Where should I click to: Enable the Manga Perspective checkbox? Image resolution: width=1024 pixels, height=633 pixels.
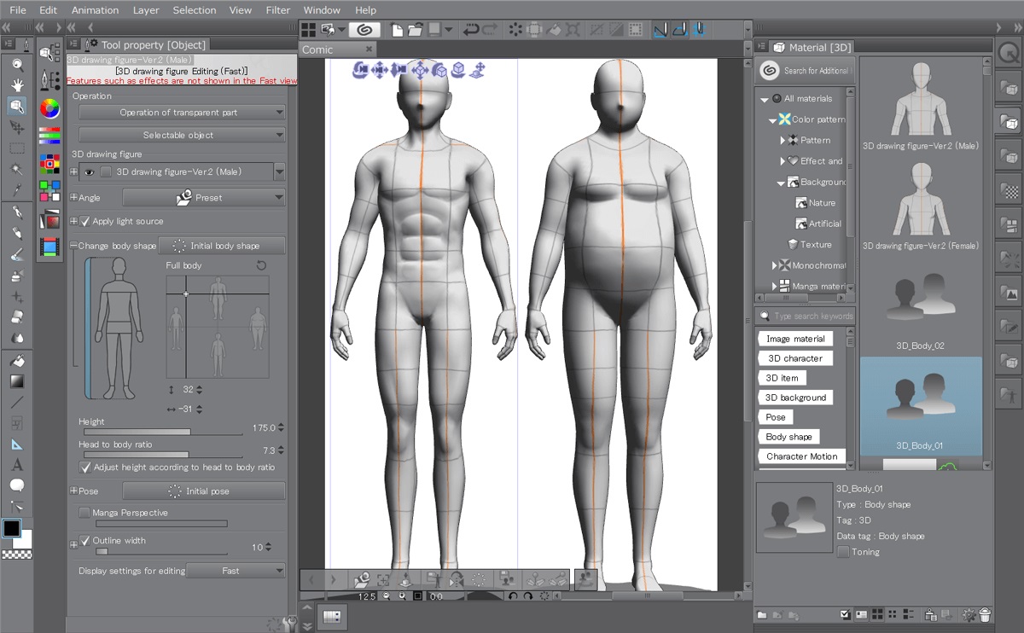(x=84, y=513)
